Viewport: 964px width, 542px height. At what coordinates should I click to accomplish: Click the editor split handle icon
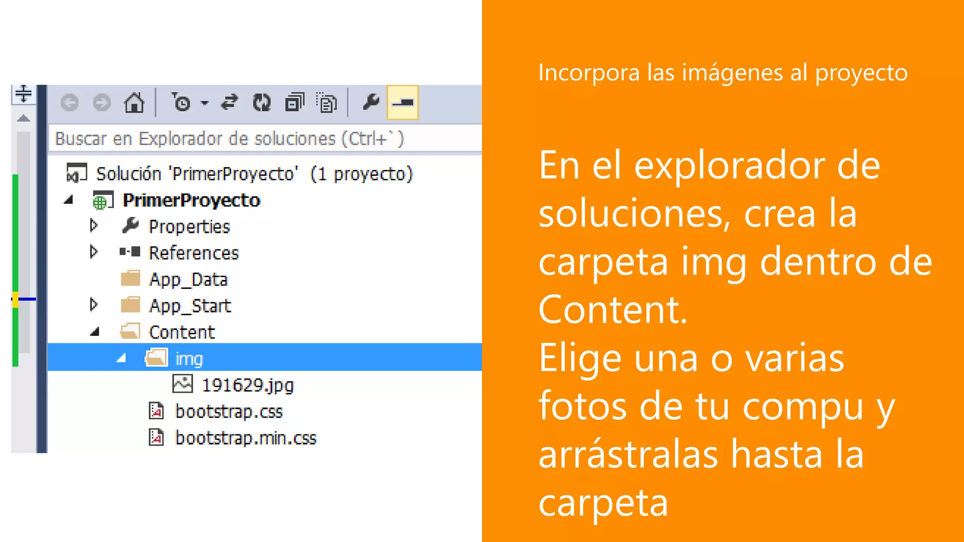[24, 94]
